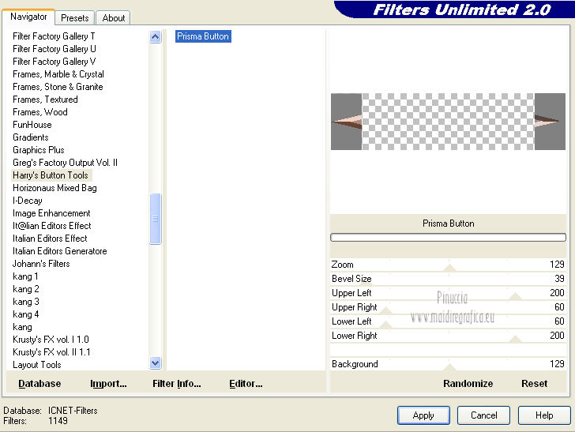Click Randomize
The image size is (575, 432).
pos(468,384)
